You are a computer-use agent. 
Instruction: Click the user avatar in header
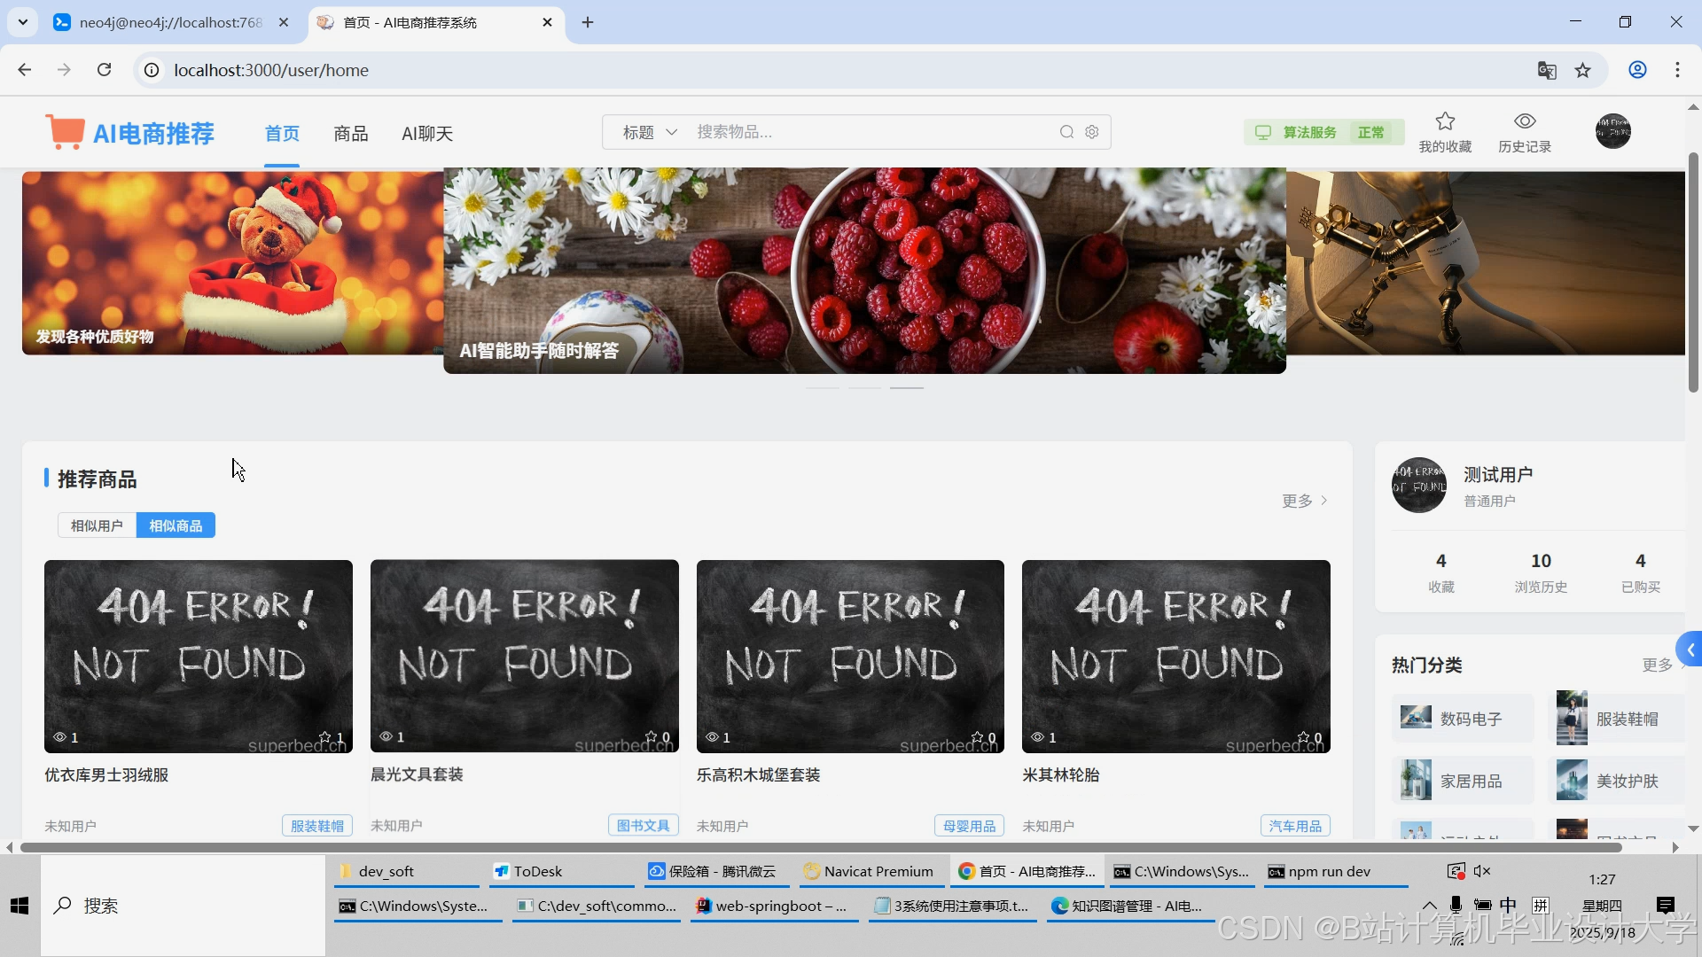1612,131
